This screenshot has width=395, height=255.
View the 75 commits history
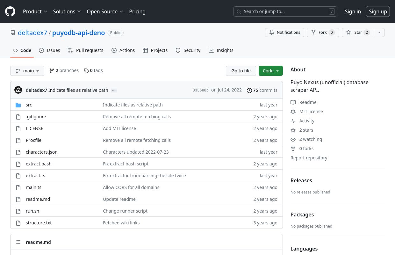262,90
